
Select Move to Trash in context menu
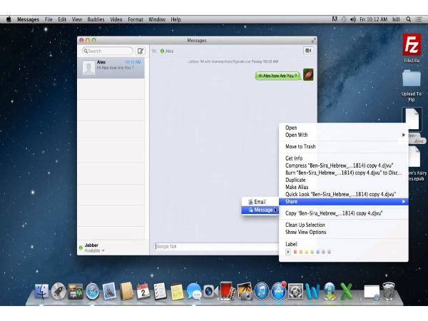343,146
